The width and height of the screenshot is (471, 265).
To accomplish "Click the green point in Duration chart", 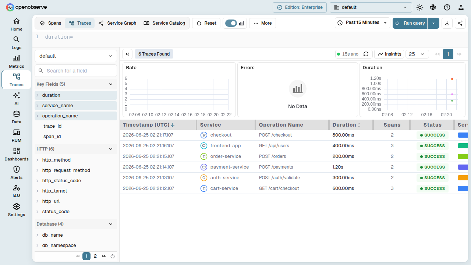I will (452, 100).
